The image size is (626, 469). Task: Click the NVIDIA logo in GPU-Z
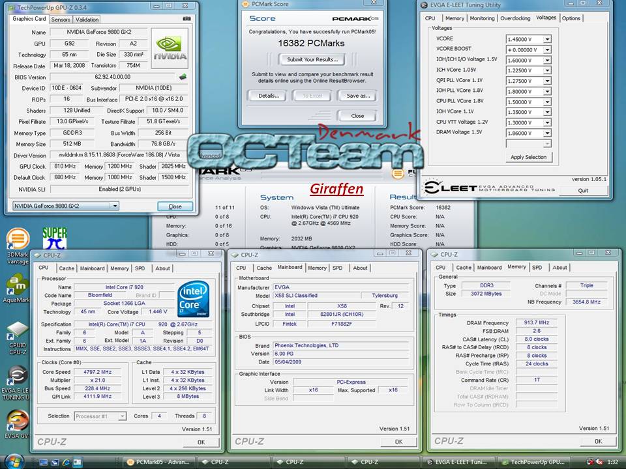170,48
